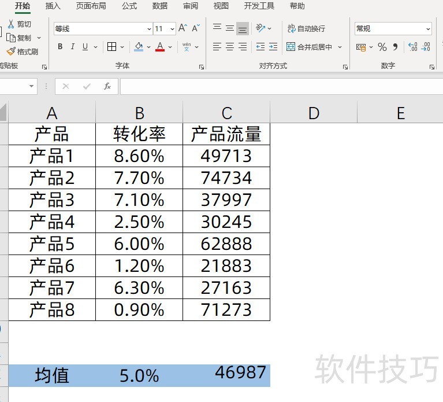Open the font name dropdown (等线)
This screenshot has height=402, width=443.
149,29
